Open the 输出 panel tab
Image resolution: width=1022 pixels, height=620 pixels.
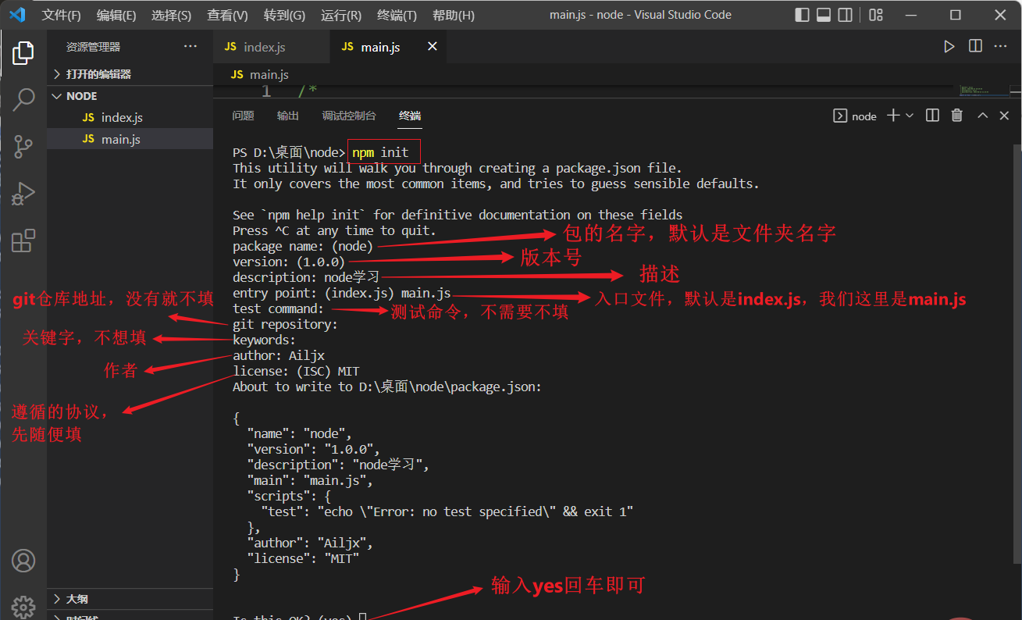point(288,116)
